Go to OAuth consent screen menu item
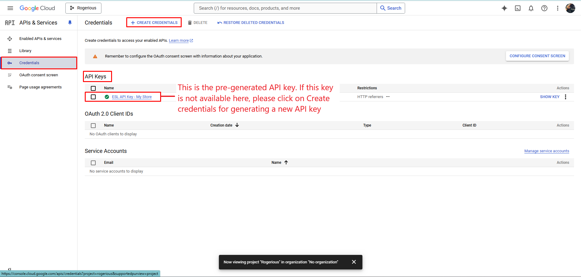Image resolution: width=581 pixels, height=277 pixels. (x=38, y=75)
